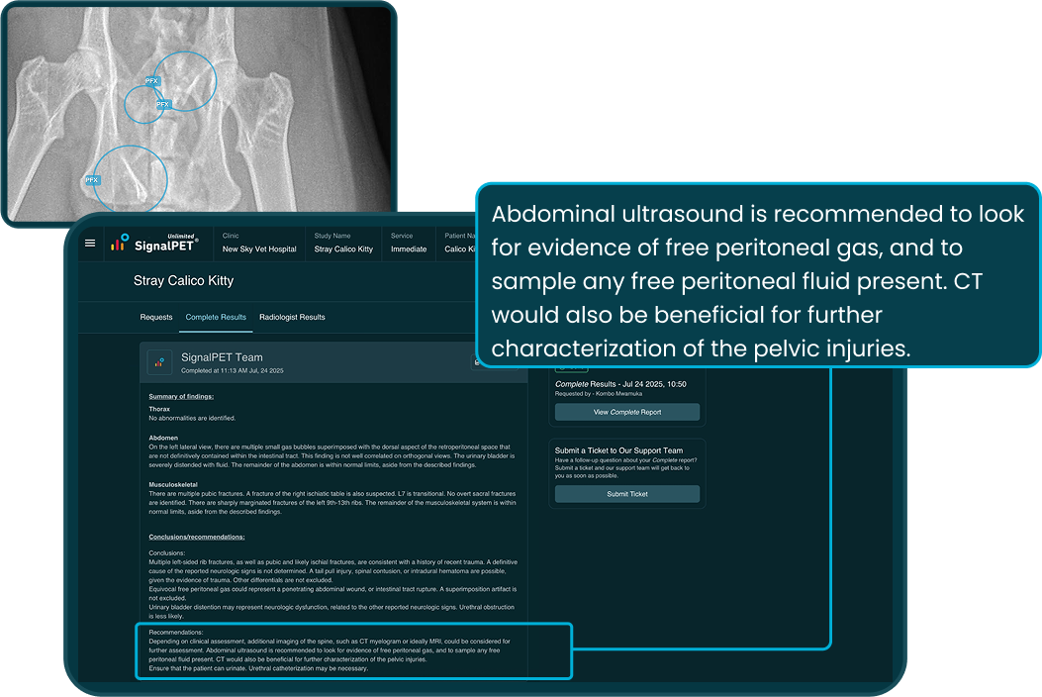Open the hamburger navigation menu

(90, 244)
